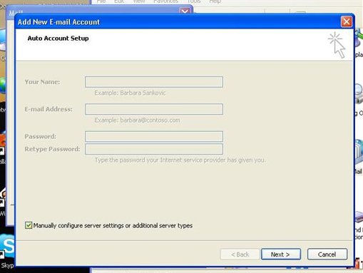Cancel the Add New E-mail Account dialog
The image size is (363, 273).
327,254
